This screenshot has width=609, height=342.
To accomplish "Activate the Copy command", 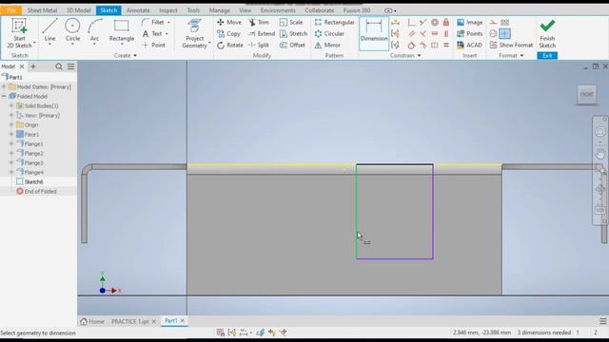I will (x=228, y=34).
